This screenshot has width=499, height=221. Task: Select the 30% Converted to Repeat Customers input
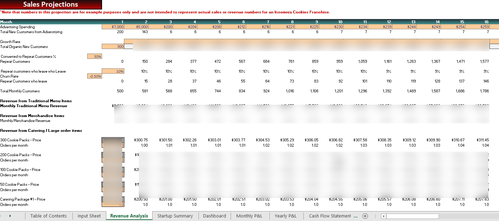(94, 56)
